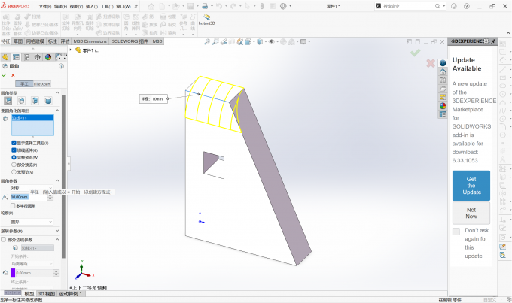512x303 pixels.
Task: Click 边线<1> in items to fillet list
Action: (32, 118)
